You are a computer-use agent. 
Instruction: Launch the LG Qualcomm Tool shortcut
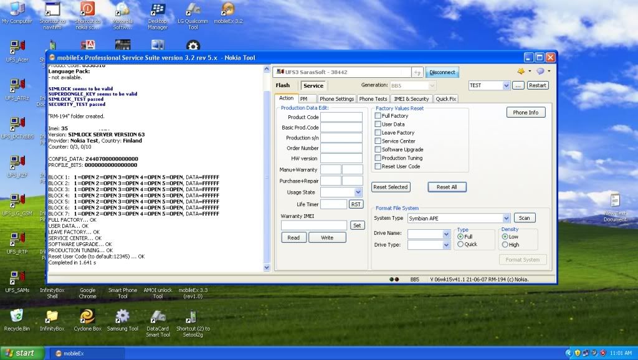pos(193,16)
